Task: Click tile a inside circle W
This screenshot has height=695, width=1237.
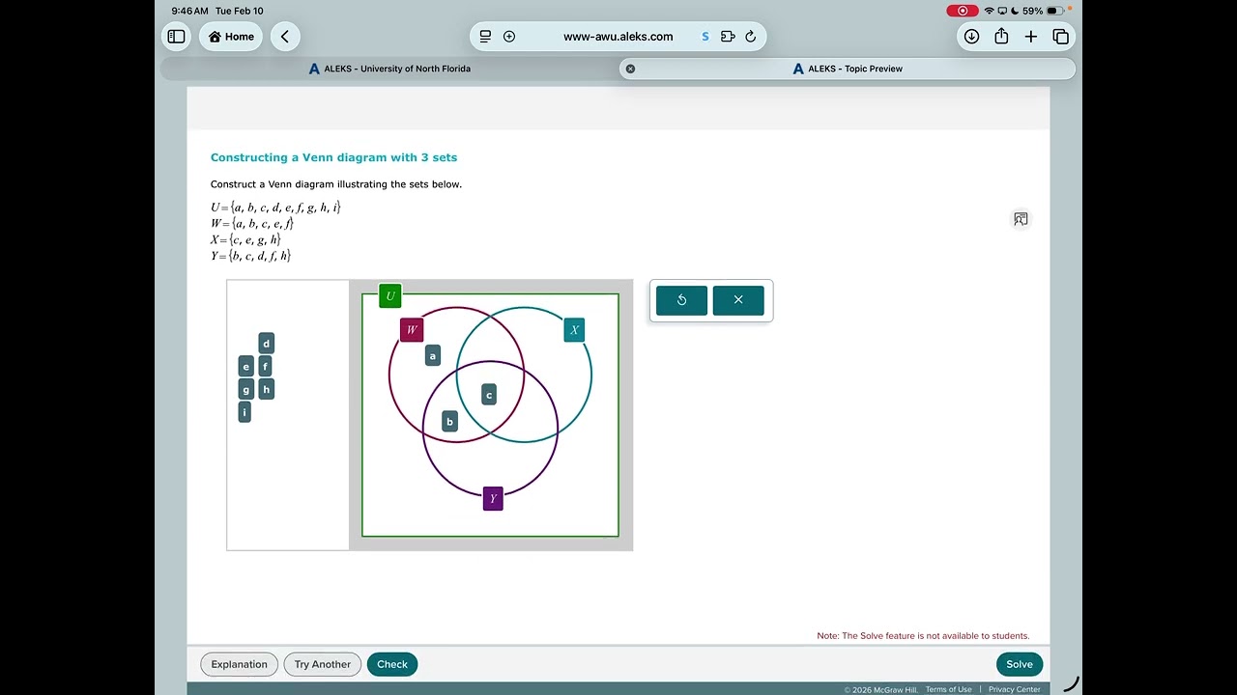Action: [x=433, y=356]
